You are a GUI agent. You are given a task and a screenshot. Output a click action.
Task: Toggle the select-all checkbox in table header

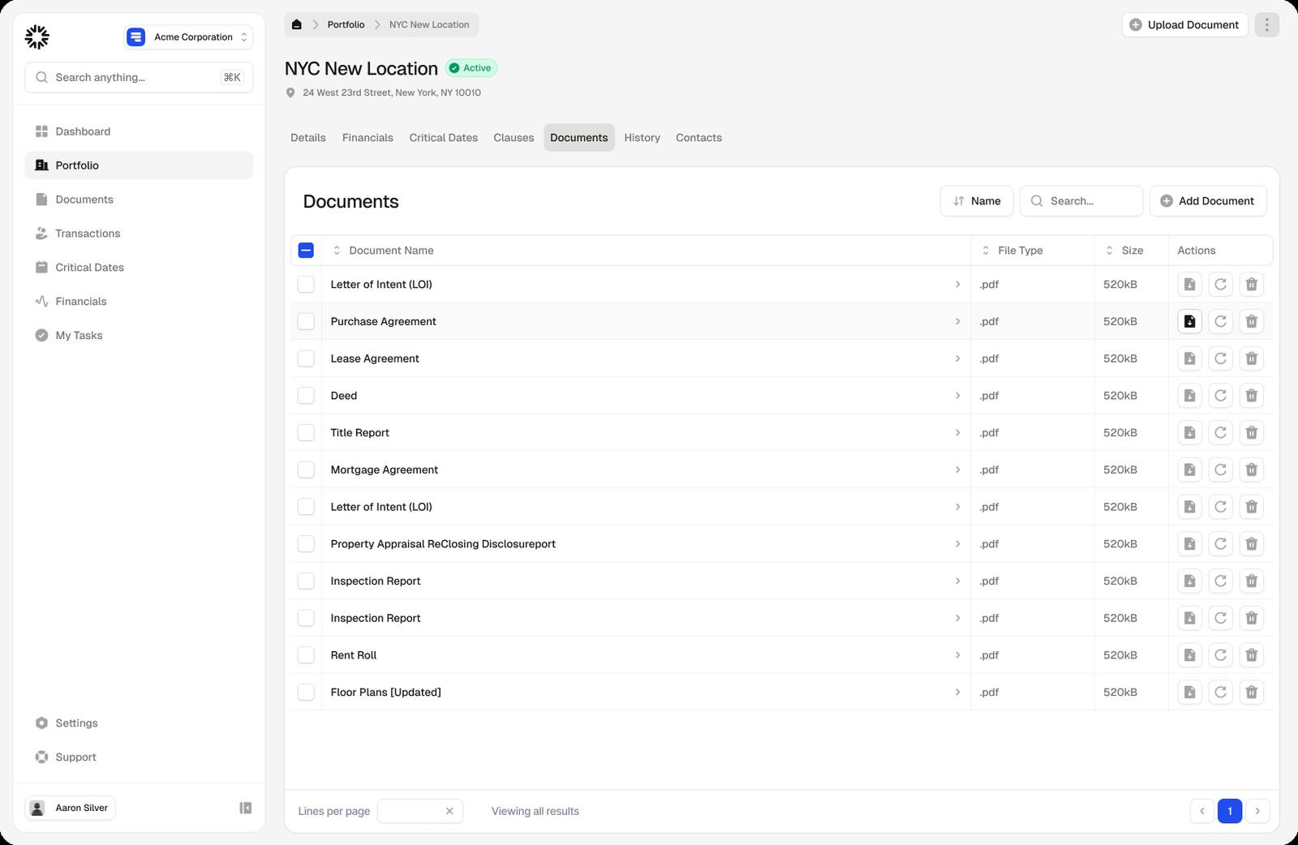click(x=306, y=251)
